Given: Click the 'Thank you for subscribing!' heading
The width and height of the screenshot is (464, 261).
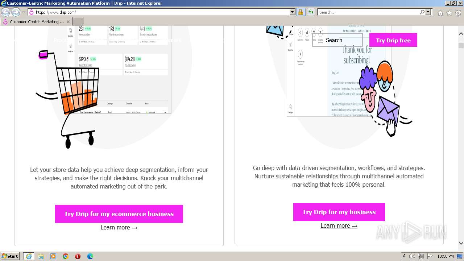Looking at the screenshot, I should pyautogui.click(x=357, y=55).
